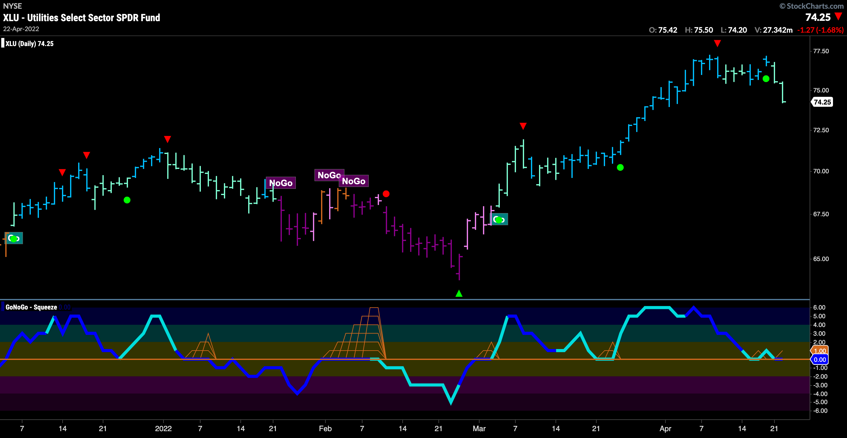Click the blue 0.00 oscillator value tag
Viewport: 847px width, 438px height.
820,360
